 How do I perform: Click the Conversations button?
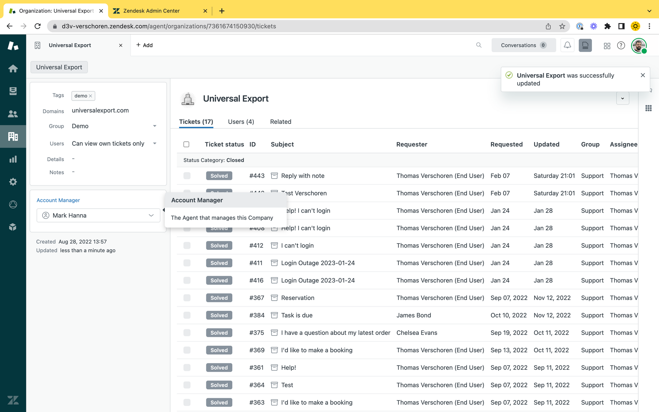click(x=523, y=45)
